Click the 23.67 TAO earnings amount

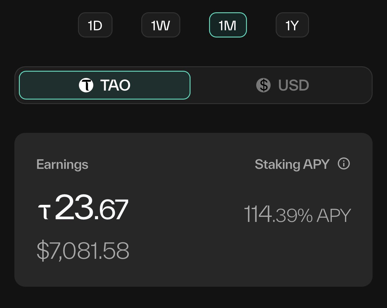91,208
